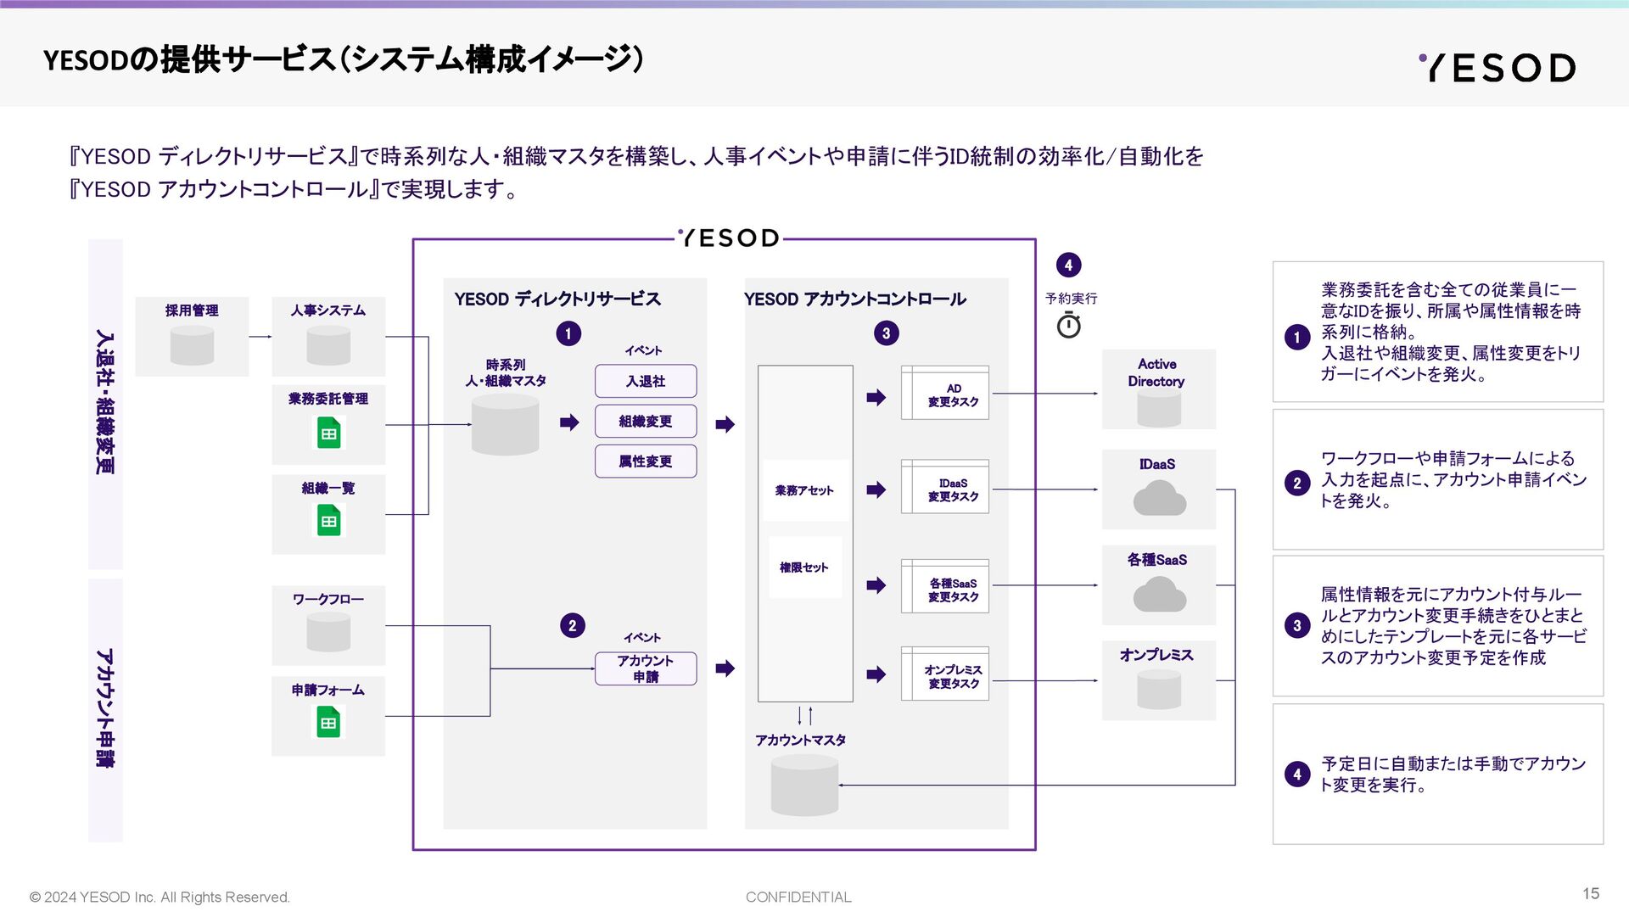The image size is (1629, 917).
Task: Click the up-down arrows above アカウントマスタ
Action: (805, 715)
